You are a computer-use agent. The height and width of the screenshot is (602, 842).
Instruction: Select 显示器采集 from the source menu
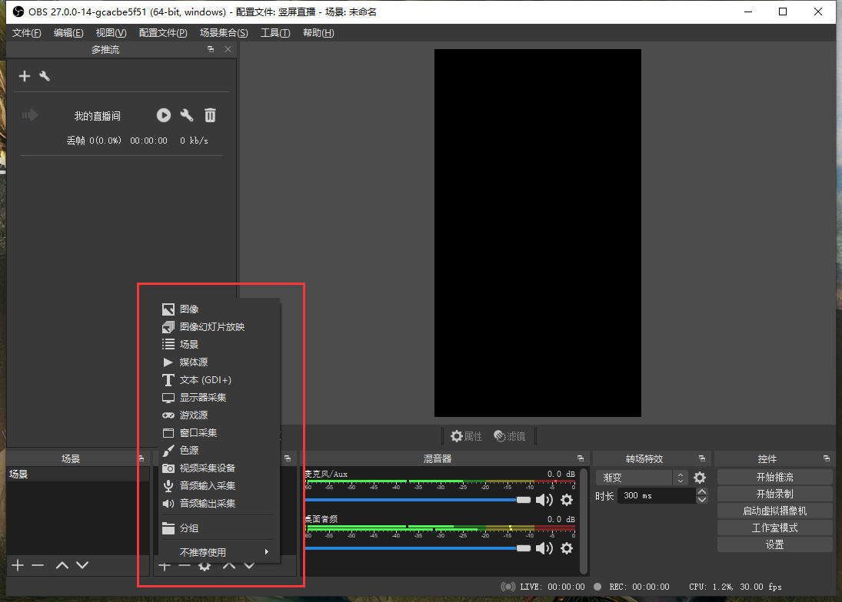tap(203, 398)
